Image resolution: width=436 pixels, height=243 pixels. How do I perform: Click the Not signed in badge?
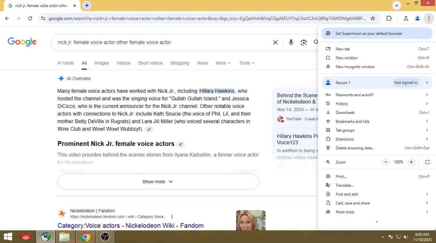pyautogui.click(x=406, y=83)
